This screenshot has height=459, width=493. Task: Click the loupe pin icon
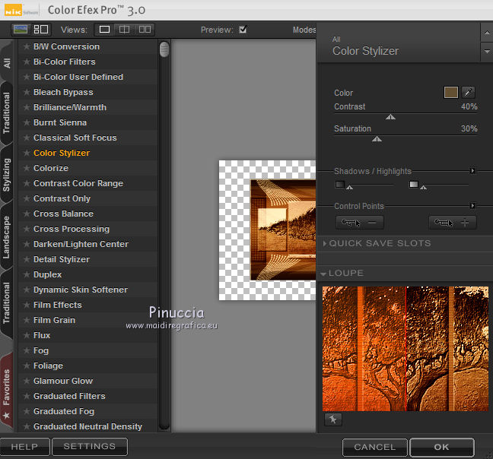[x=331, y=419]
